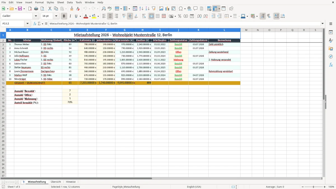Click English (USA) language status
Viewport: 336px width, 189px height.
click(x=194, y=187)
